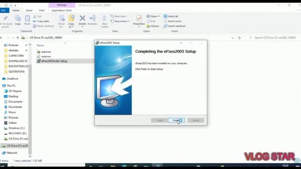The width and height of the screenshot is (301, 169).
Task: Click Paste shortcut in the ribbon
Action: (x=43, y=26)
